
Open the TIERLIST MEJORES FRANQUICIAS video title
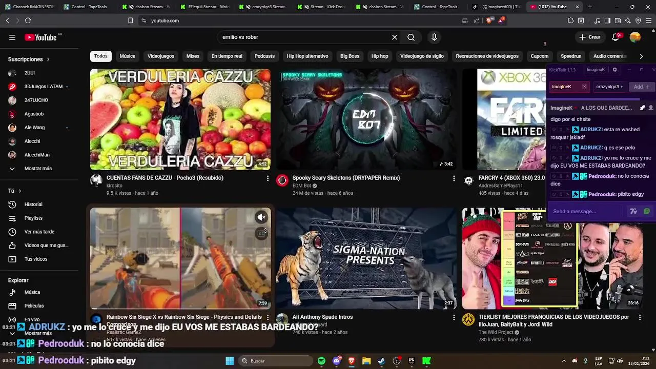point(553,321)
